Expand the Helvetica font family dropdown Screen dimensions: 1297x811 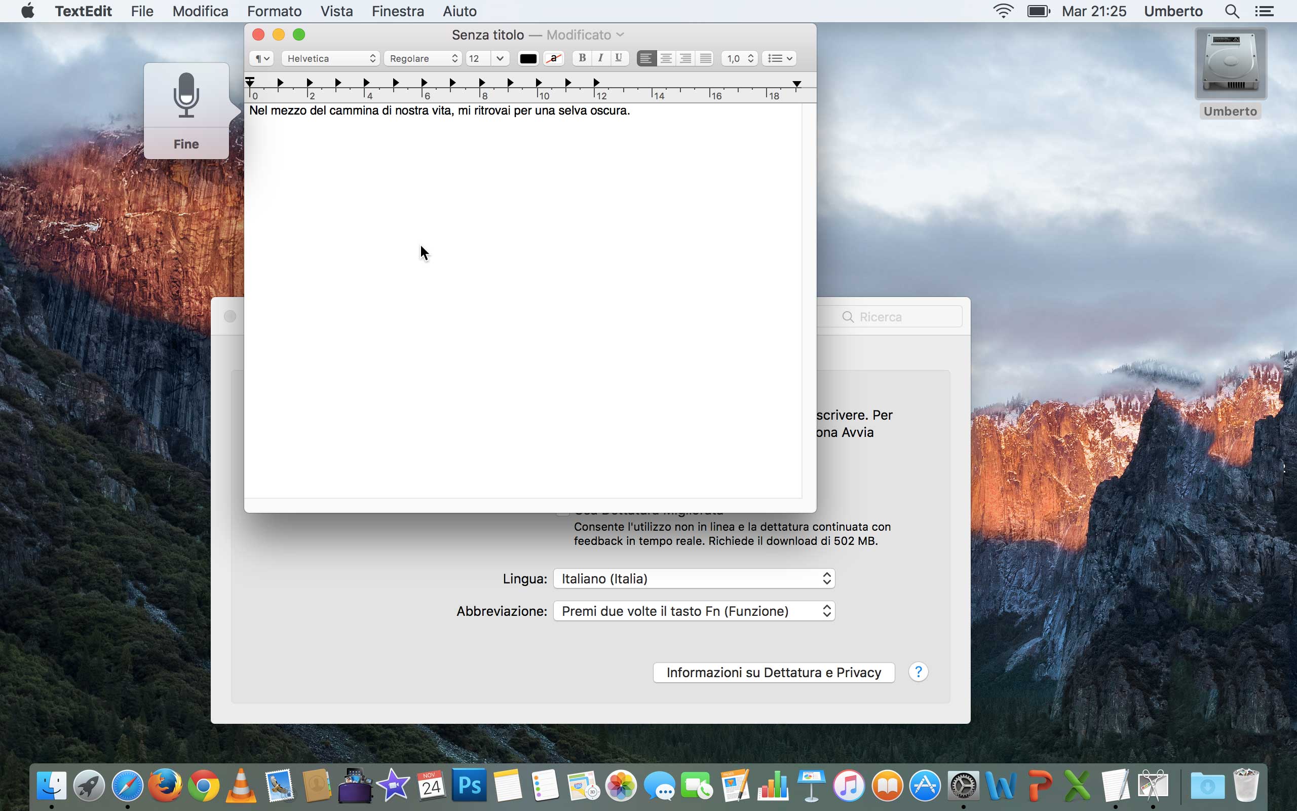[331, 58]
